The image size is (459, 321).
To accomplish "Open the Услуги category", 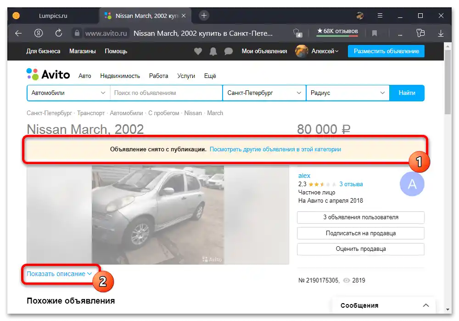I will click(186, 76).
